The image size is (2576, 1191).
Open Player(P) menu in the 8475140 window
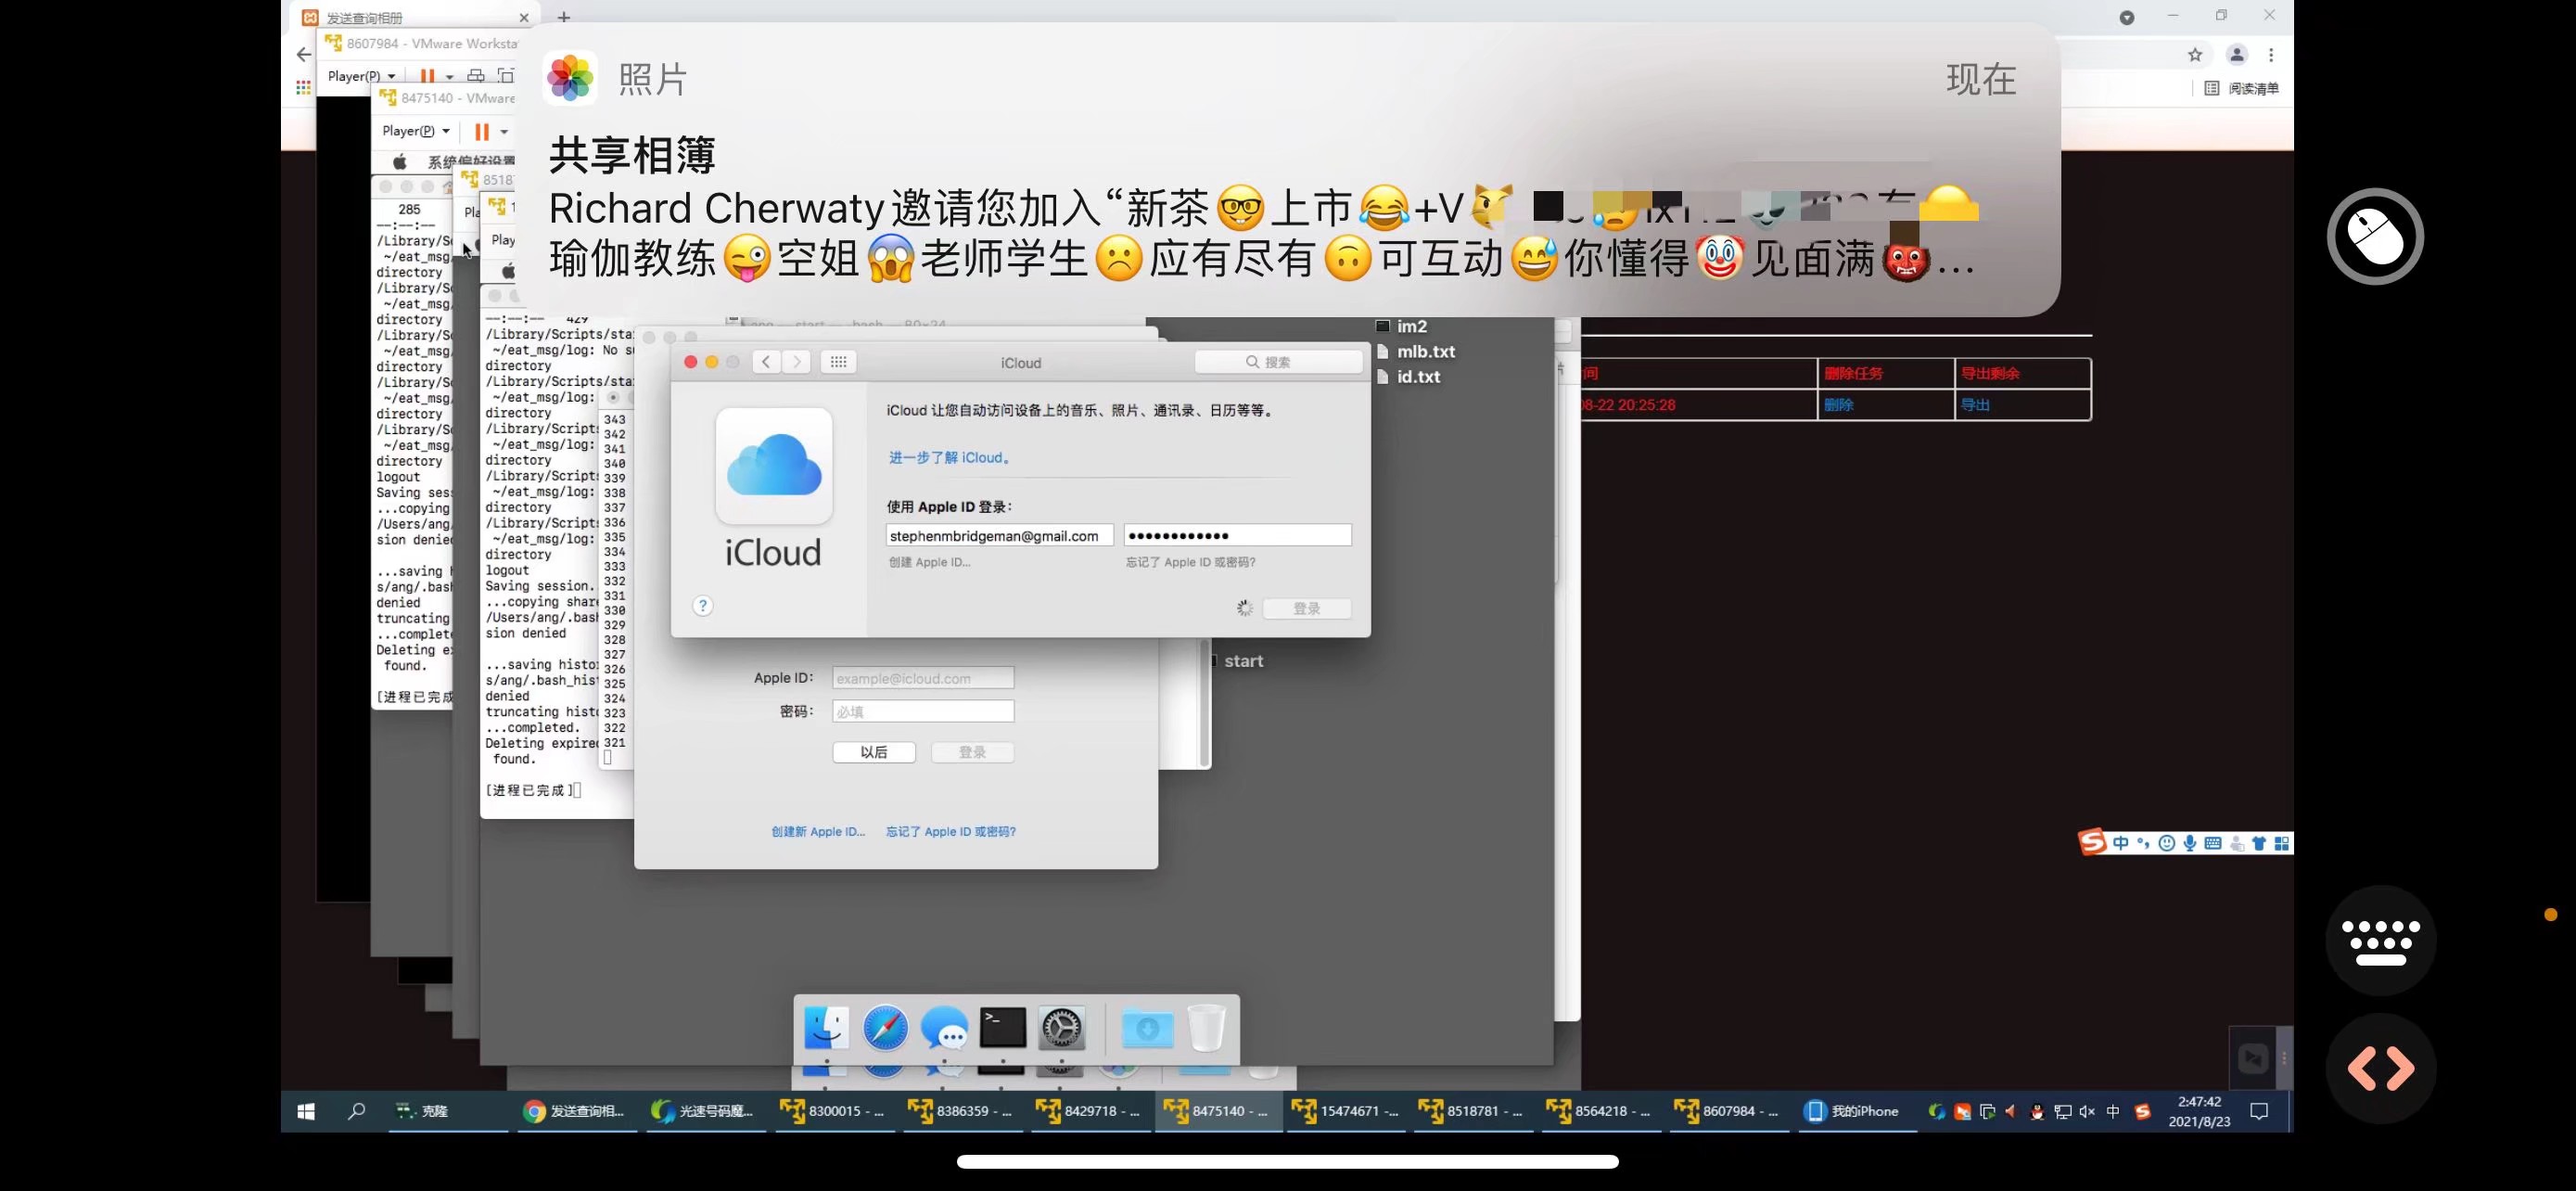pos(416,131)
